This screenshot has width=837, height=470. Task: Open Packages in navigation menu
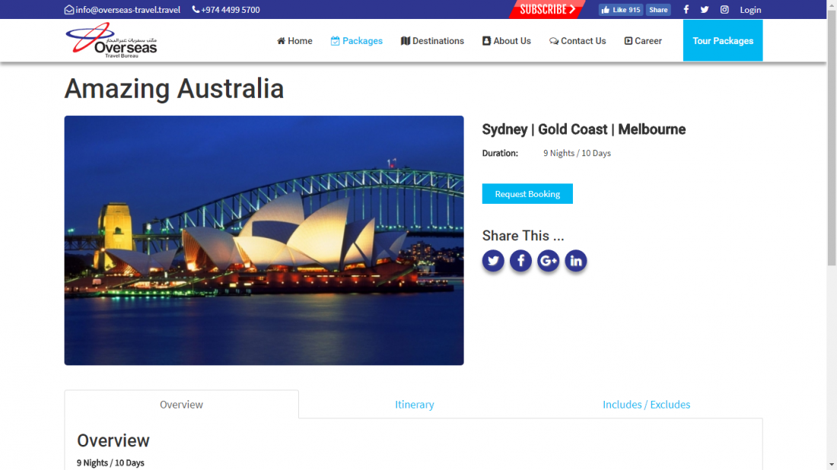(x=357, y=41)
